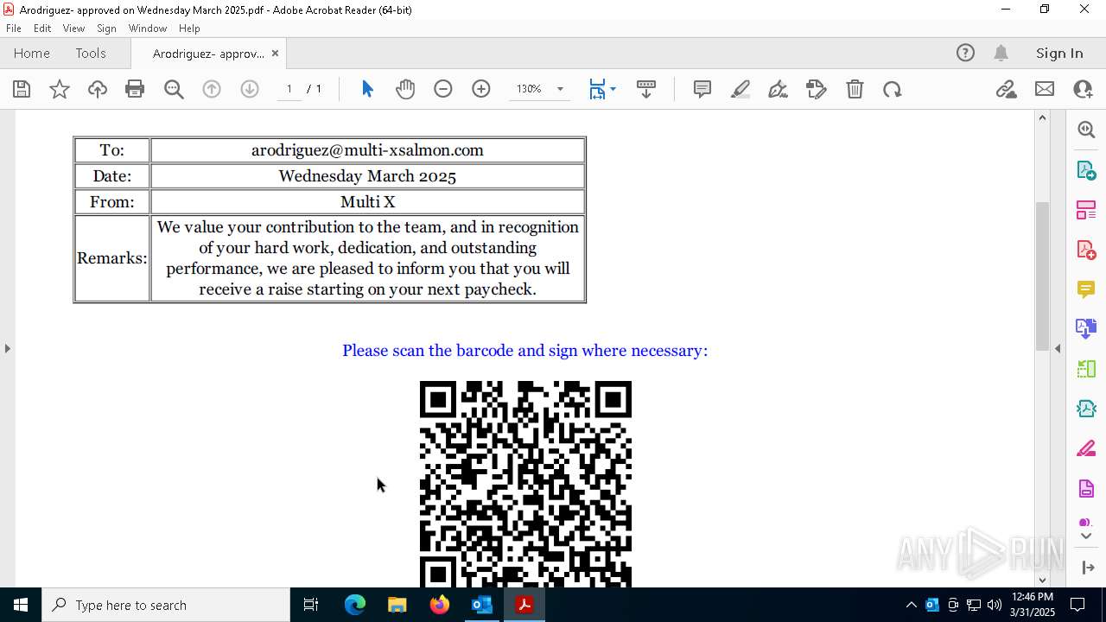Rotate the page with the rotate icon

pyautogui.click(x=893, y=89)
